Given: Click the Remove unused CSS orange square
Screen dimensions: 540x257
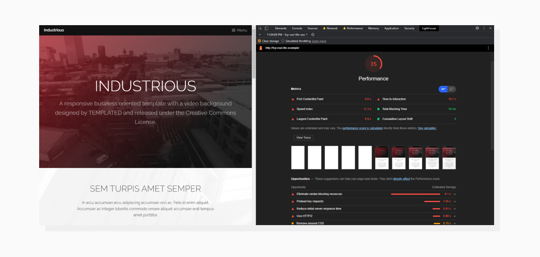Looking at the screenshot, I should pyautogui.click(x=292, y=223).
